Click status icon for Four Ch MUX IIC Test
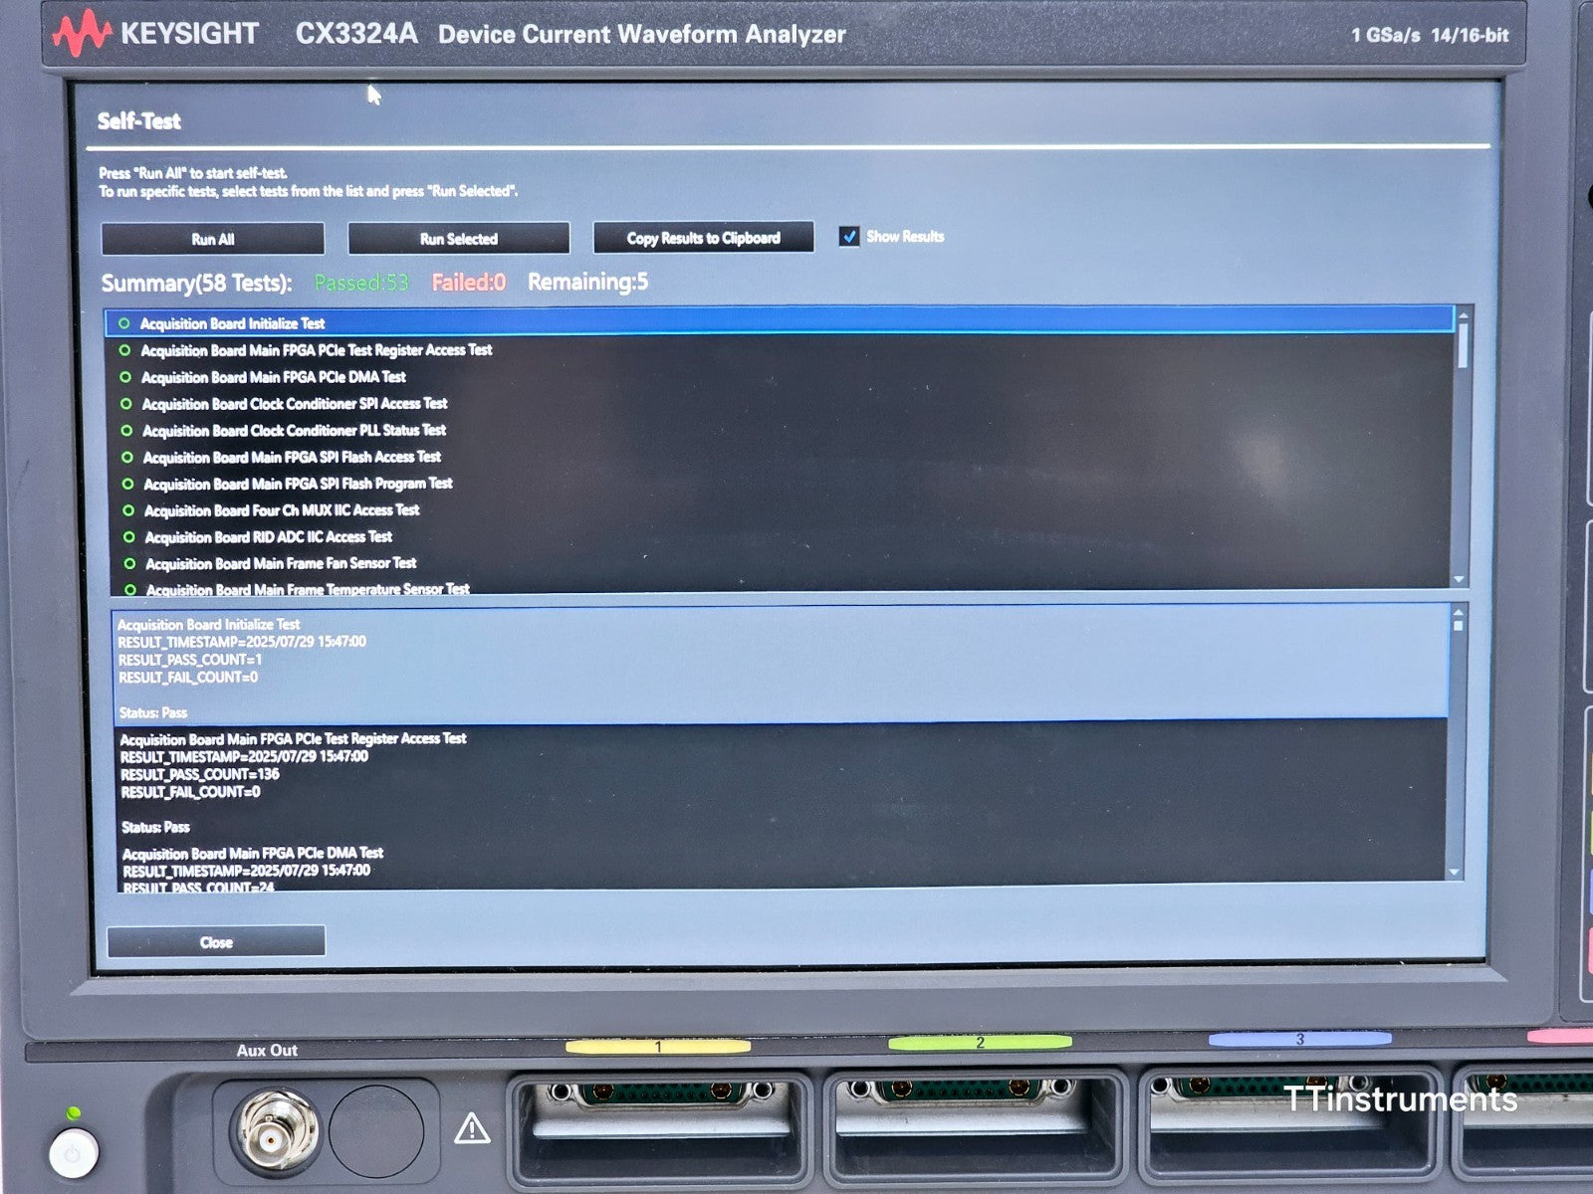Viewport: 1593px width, 1194px height. click(x=127, y=510)
